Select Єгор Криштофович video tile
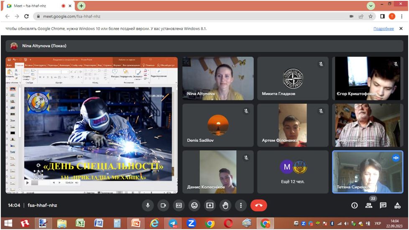 click(x=368, y=78)
